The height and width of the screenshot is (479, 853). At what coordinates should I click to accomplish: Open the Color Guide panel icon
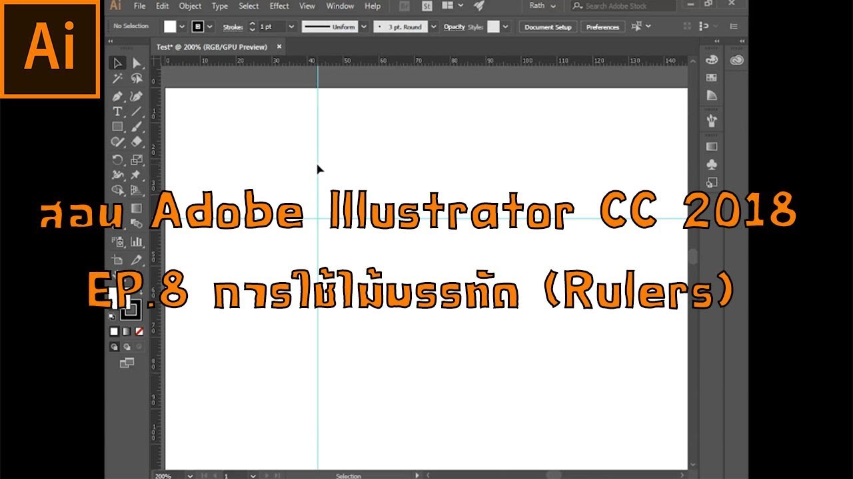712,95
